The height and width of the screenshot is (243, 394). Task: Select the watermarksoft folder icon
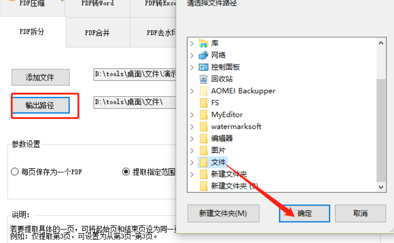click(203, 126)
